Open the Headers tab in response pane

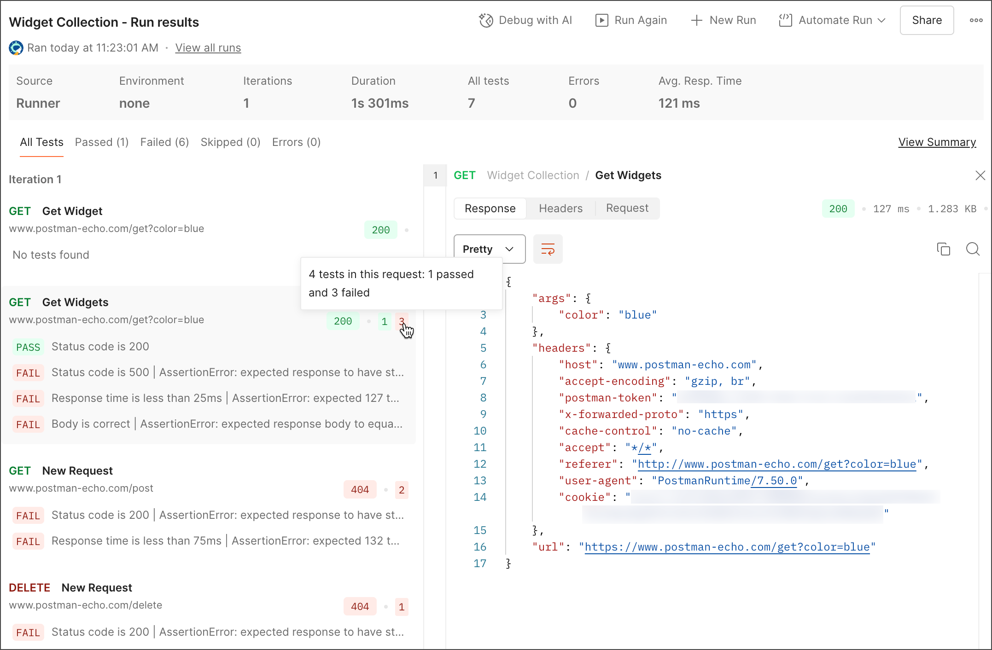coord(560,209)
